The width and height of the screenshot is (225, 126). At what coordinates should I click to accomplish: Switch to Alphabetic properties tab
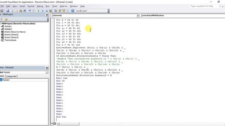point(2,76)
